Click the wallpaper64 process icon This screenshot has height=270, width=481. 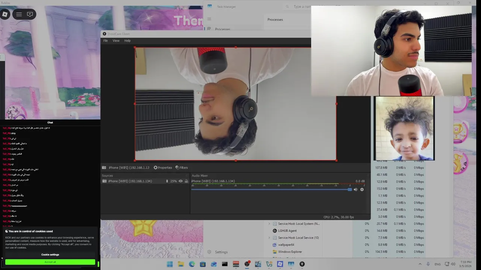(x=275, y=245)
